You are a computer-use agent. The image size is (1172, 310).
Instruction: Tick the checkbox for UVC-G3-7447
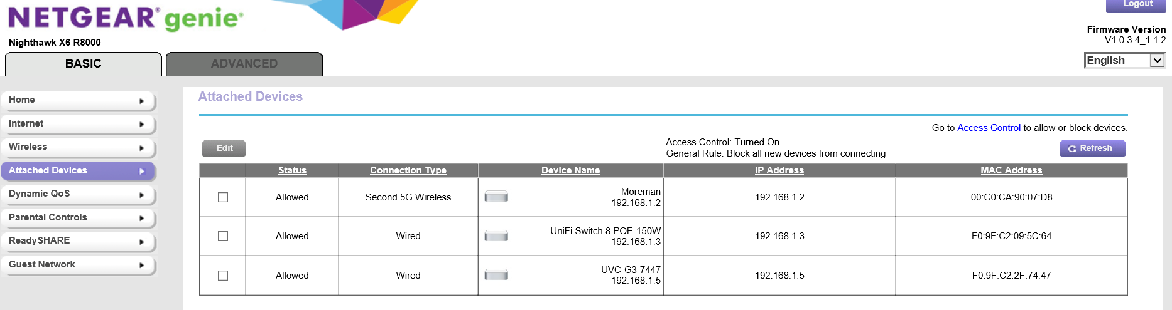pos(223,276)
